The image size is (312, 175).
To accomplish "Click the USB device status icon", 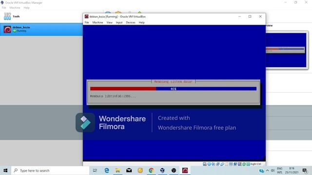I will [222, 164].
